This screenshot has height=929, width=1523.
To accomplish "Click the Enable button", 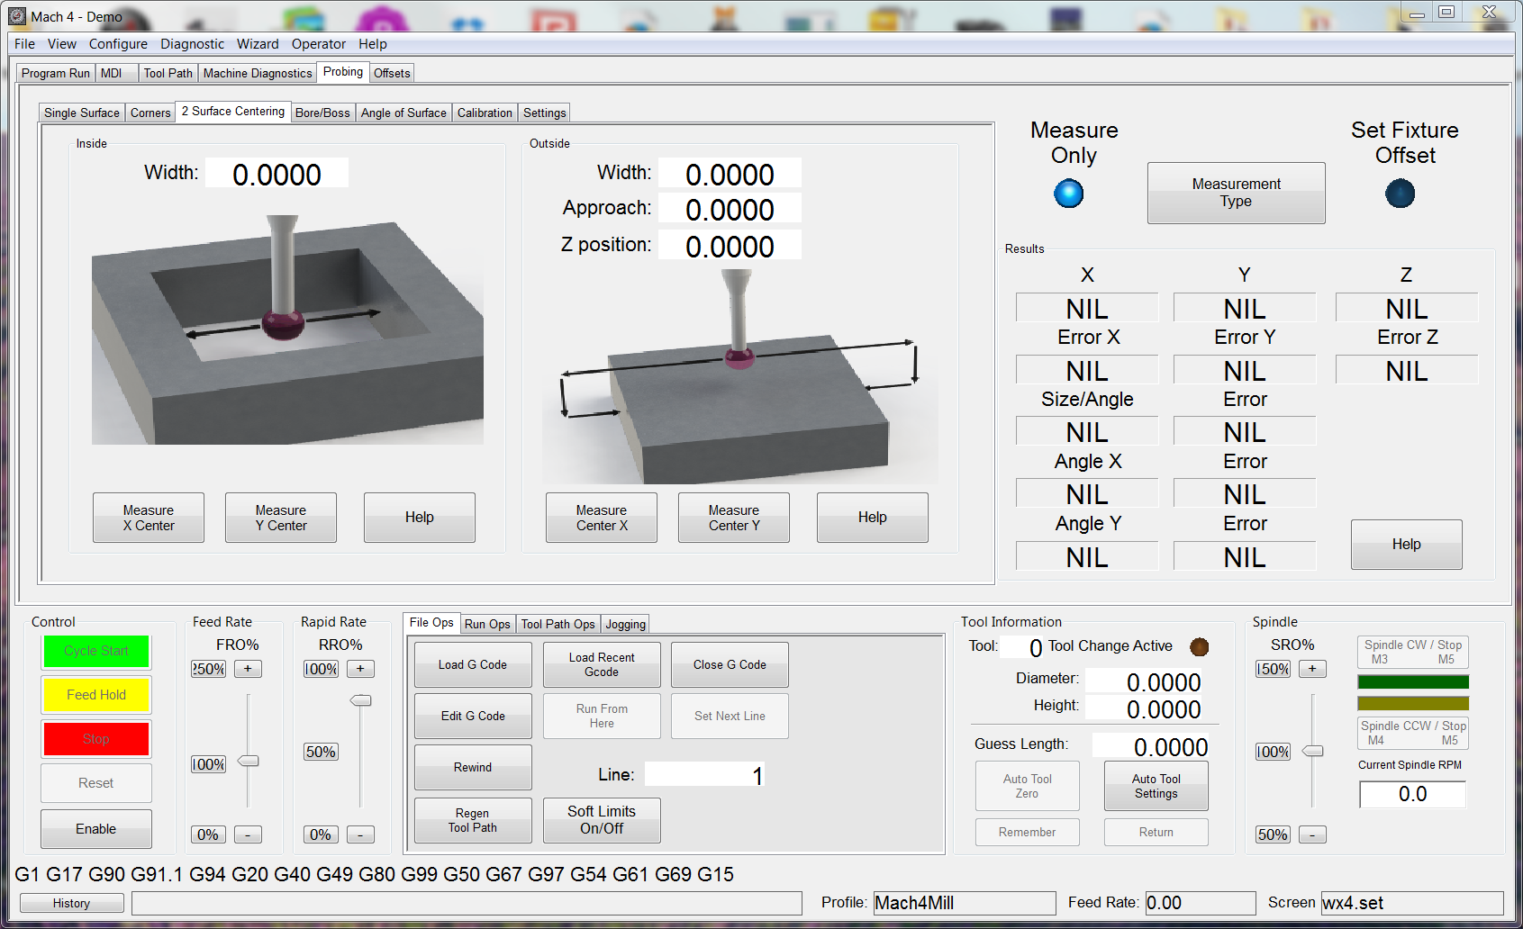I will click(96, 829).
